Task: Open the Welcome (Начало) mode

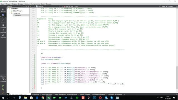Action: [x=3, y=10]
